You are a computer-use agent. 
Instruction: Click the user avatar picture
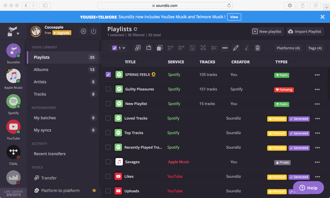pos(36,31)
